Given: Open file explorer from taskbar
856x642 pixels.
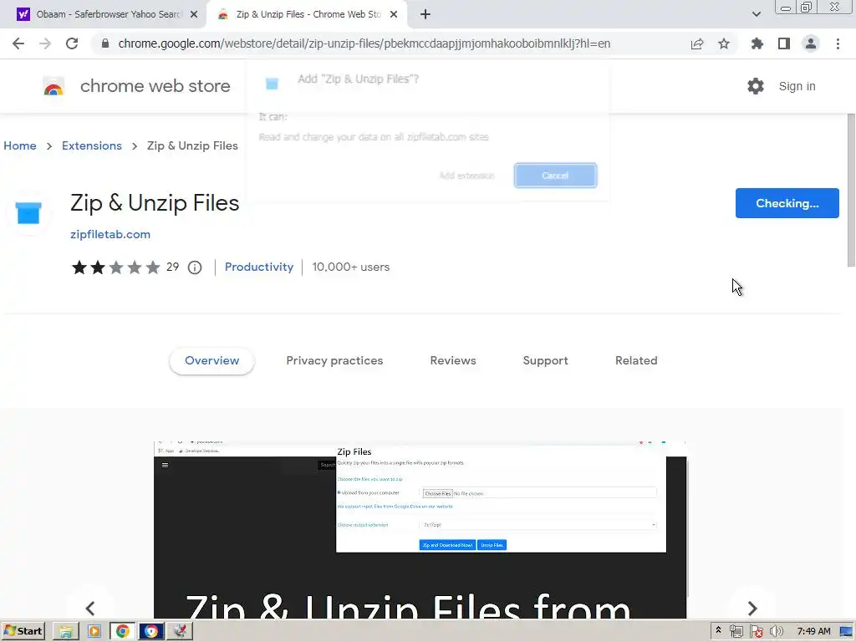Looking at the screenshot, I should pyautogui.click(x=65, y=631).
